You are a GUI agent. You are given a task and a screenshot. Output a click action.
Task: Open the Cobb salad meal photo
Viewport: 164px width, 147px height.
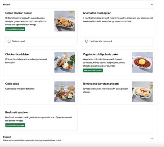click(x=65, y=92)
